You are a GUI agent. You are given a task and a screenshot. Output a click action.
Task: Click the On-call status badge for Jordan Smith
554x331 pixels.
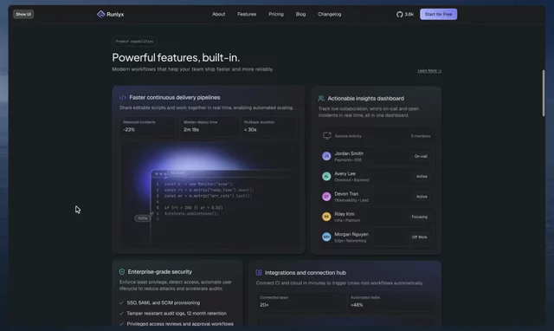tap(421, 156)
